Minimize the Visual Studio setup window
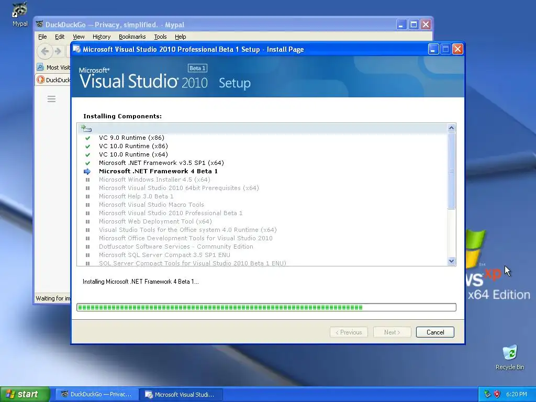Image resolution: width=536 pixels, height=402 pixels. coord(433,49)
